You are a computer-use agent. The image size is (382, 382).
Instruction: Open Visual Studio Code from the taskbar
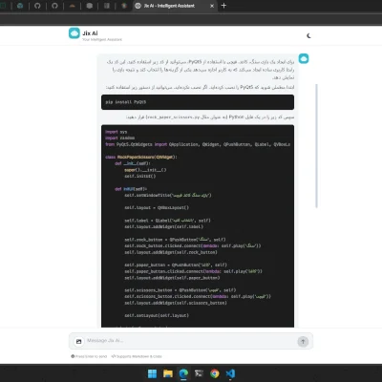[x=230, y=373]
